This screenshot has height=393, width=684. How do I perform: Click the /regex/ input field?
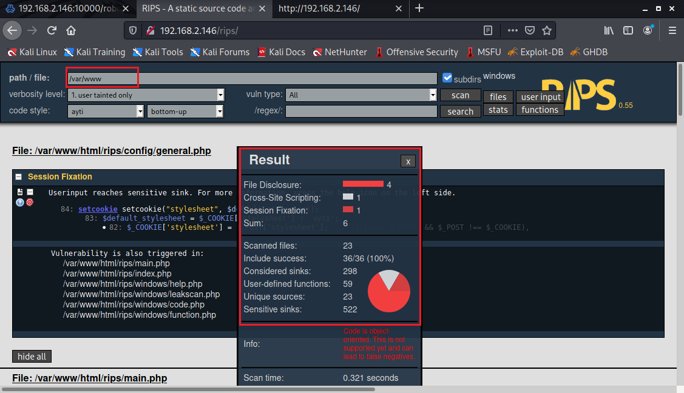pos(361,111)
